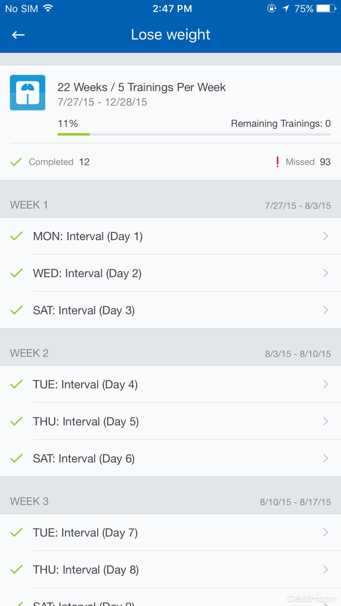The height and width of the screenshot is (606, 341).
Task: Tap the green Completed checkmark icon
Action: 16,162
